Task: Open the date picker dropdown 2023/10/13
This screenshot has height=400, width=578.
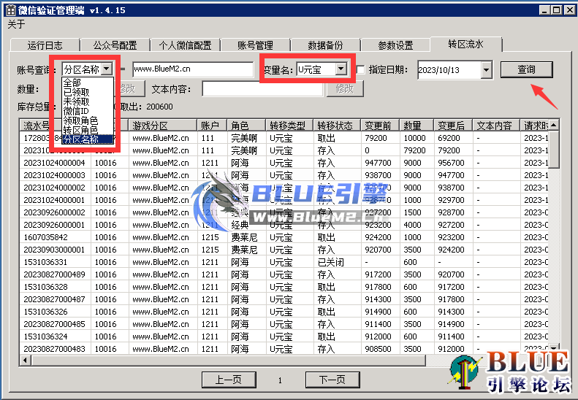Action: click(486, 70)
